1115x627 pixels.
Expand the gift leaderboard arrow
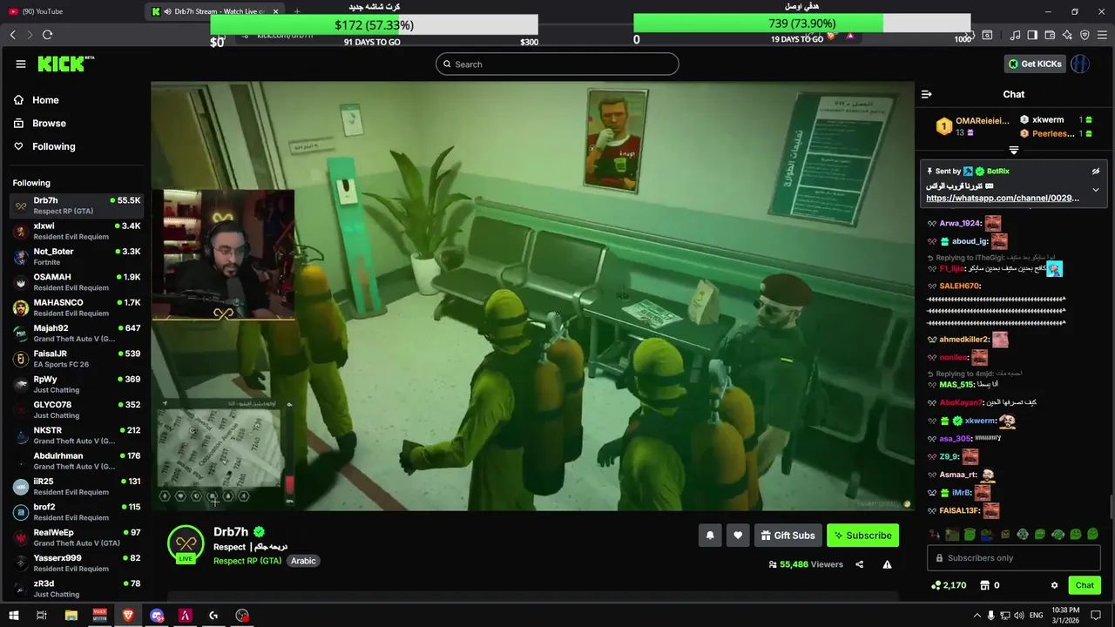(1013, 150)
